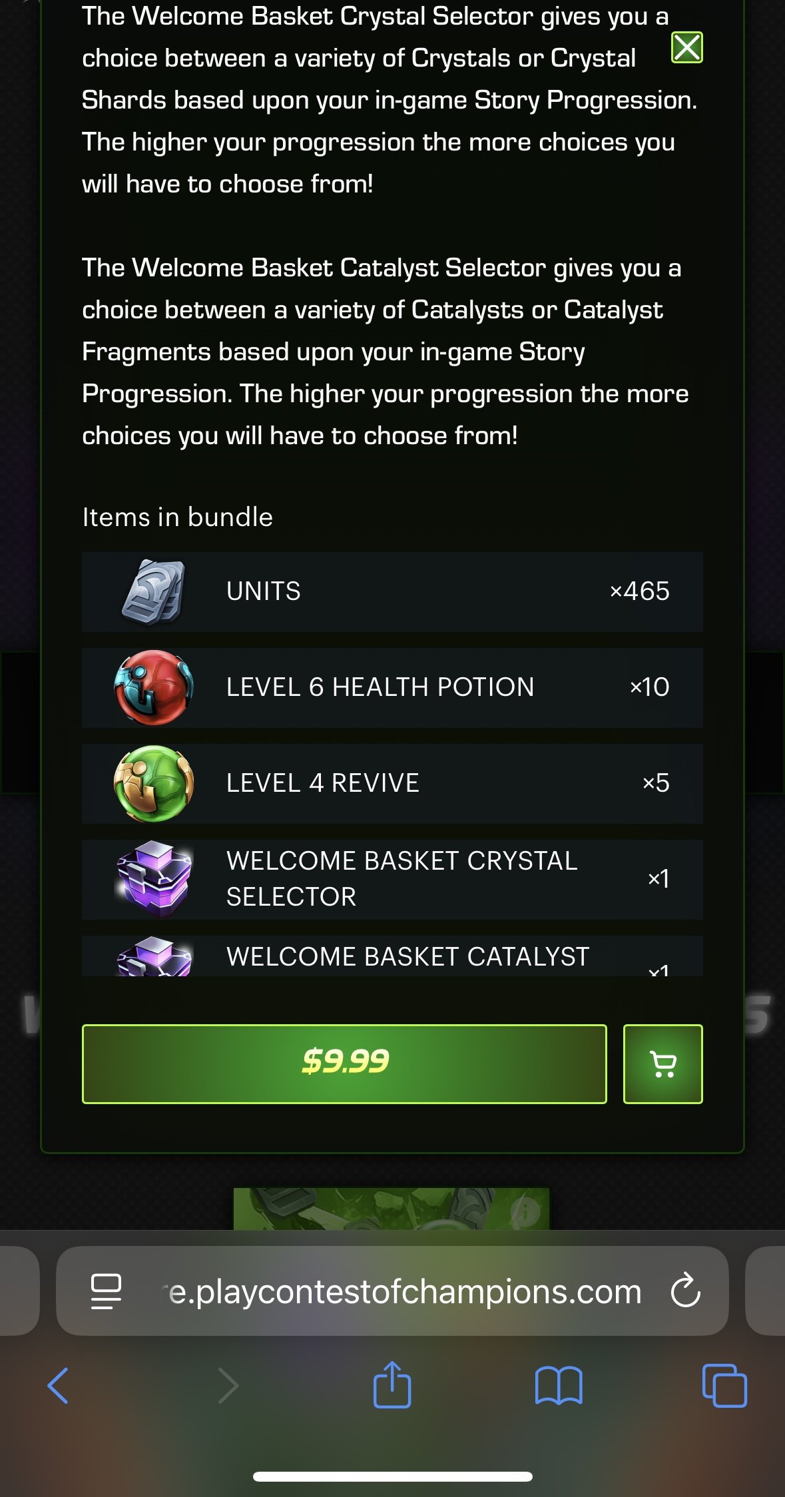Select the Welcome Basket Crystal Selector row
Viewport: 785px width, 1497px height.
[392, 879]
